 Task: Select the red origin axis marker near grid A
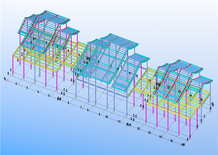click(8, 80)
